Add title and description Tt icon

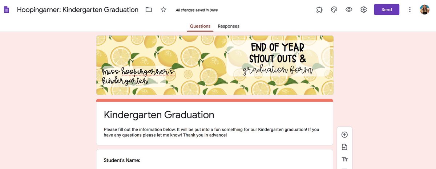coord(345,159)
